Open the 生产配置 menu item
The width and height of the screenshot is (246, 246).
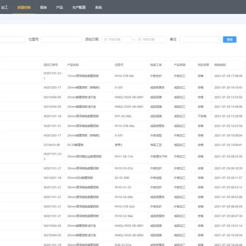[79, 7]
